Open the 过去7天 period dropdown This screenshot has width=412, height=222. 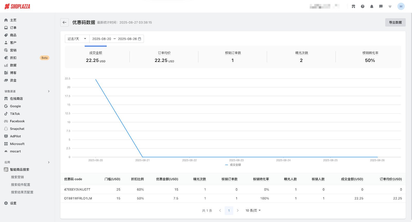point(77,39)
